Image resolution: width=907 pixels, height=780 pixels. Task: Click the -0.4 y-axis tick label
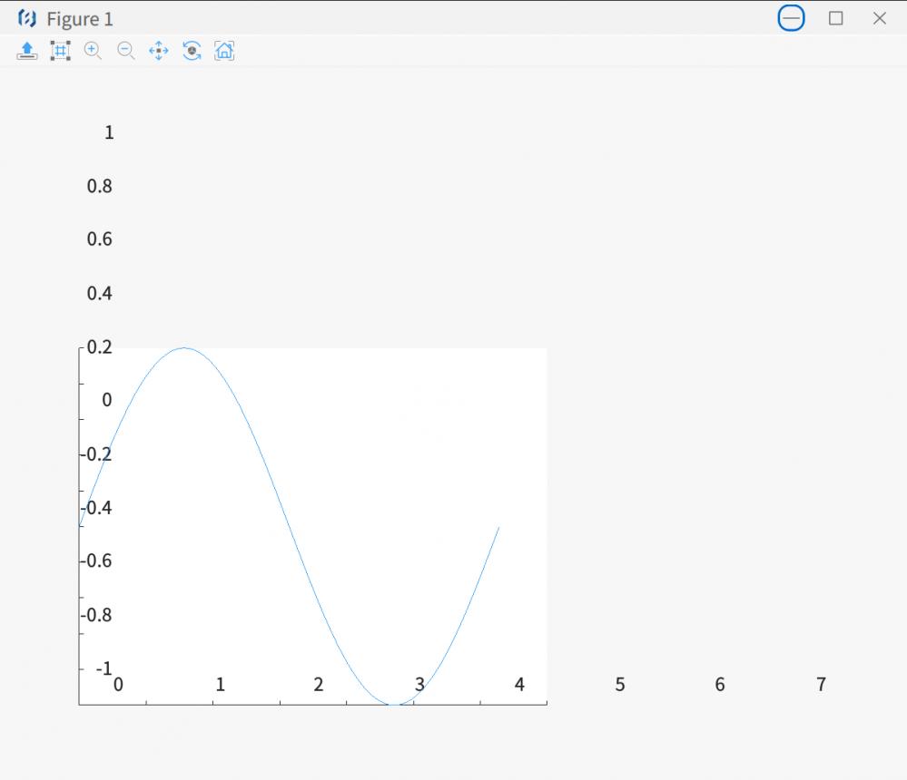(96, 507)
